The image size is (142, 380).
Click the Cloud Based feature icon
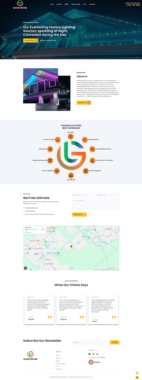point(71,175)
